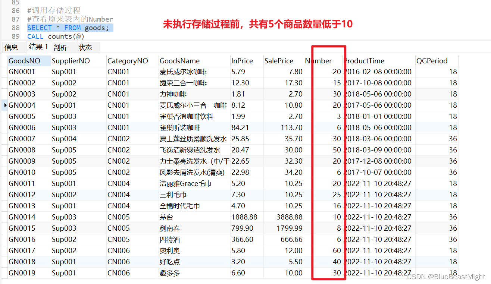This screenshot has height=284, width=491.
Task: Click goods name 奥利奥
Action: click(170, 250)
